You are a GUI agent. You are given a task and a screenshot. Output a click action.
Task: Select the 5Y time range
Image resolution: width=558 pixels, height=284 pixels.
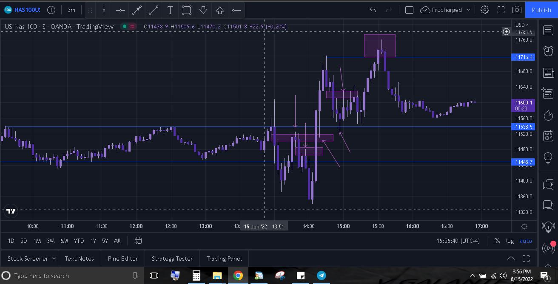tap(105, 241)
